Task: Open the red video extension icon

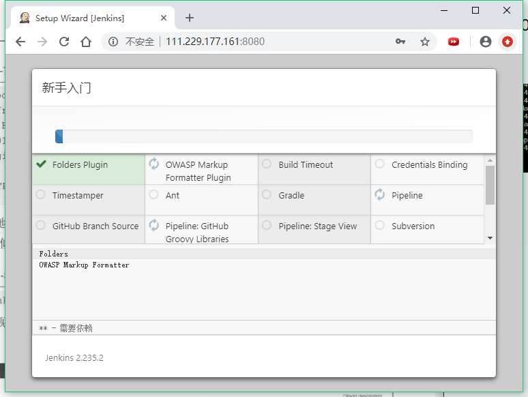Action: coord(453,42)
